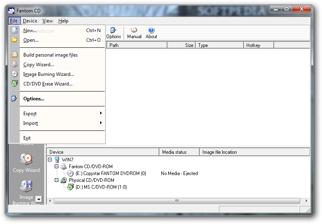This screenshot has width=322, height=224.
Task: Select Physical CD/DVD-ROM tree row label
Action: click(x=91, y=180)
